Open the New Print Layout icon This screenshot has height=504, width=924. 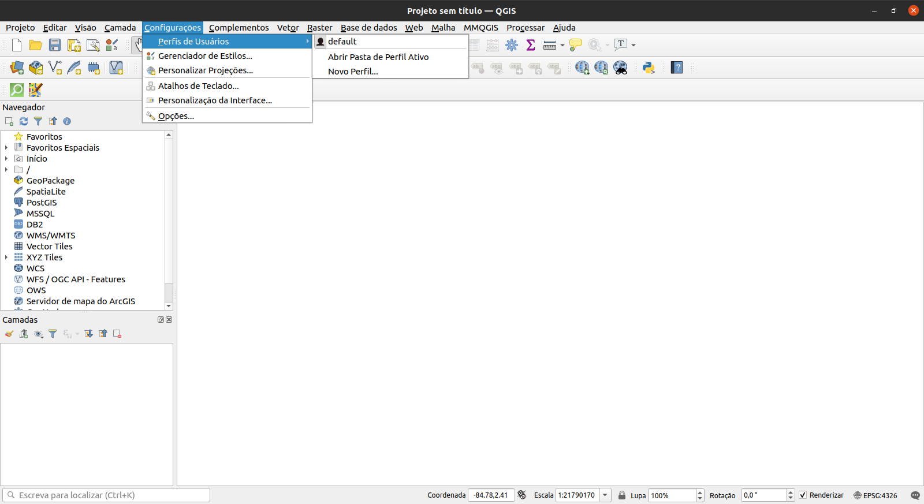pyautogui.click(x=74, y=45)
